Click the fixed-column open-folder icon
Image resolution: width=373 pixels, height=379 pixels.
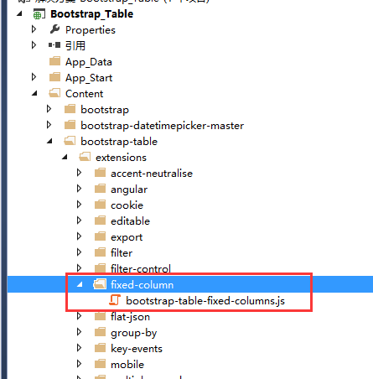click(x=100, y=284)
